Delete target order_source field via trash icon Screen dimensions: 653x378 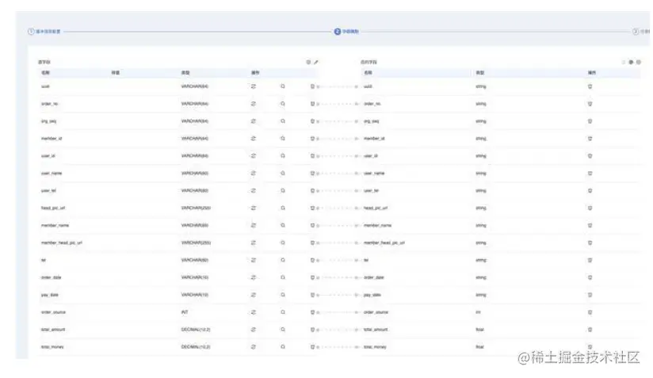(590, 312)
